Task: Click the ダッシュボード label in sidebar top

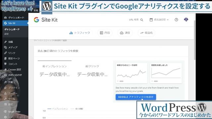Action: (x=16, y=18)
